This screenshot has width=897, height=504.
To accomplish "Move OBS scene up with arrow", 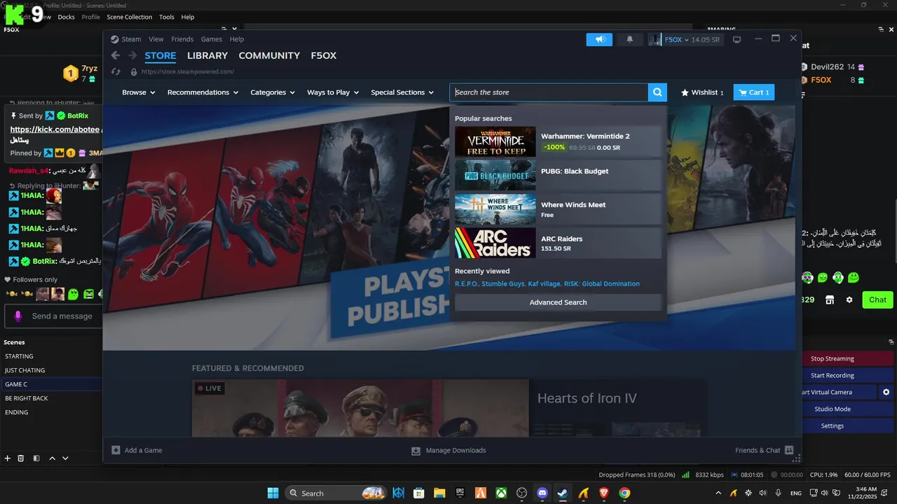I will point(52,458).
